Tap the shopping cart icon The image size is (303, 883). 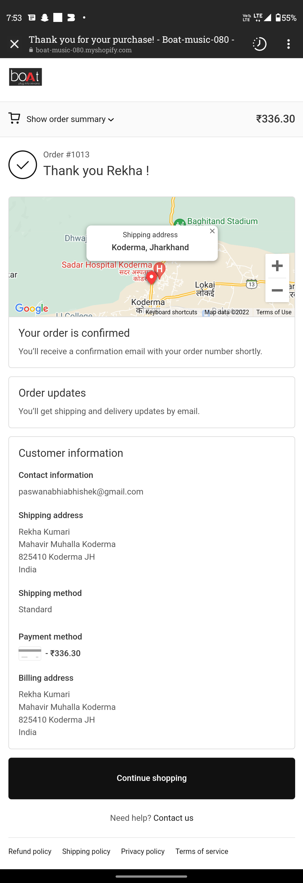14,118
